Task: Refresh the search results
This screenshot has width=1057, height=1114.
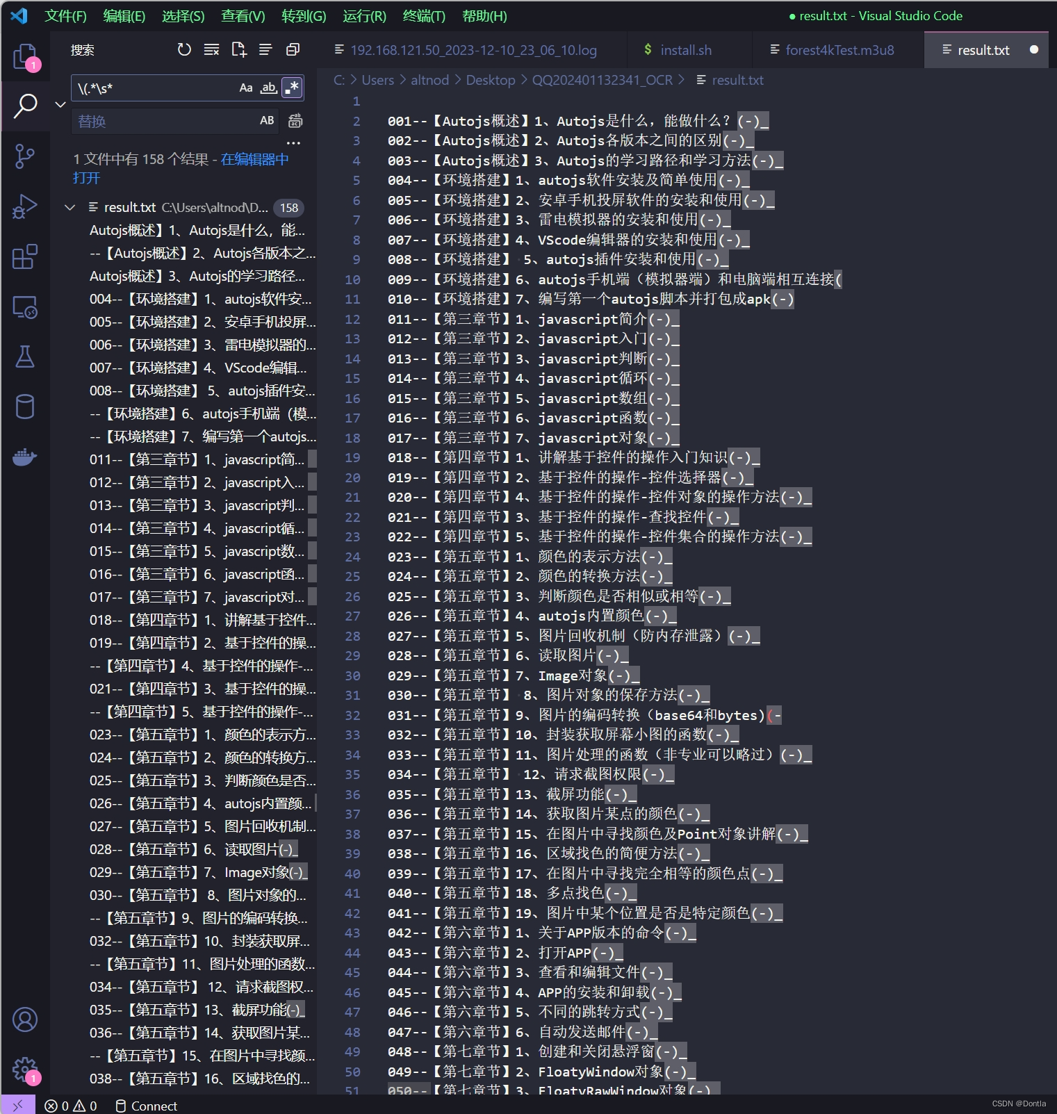Action: pyautogui.click(x=184, y=49)
